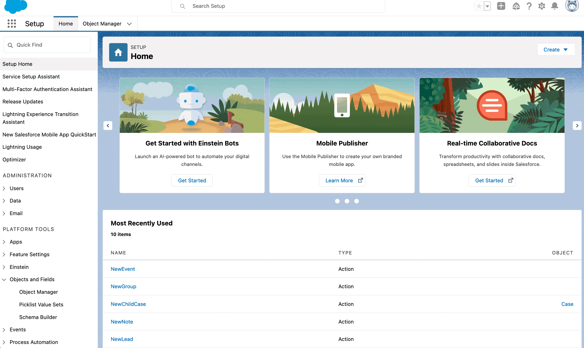Open the NewChildCase action link
Viewport: 584px width, 348px height.
pyautogui.click(x=128, y=304)
